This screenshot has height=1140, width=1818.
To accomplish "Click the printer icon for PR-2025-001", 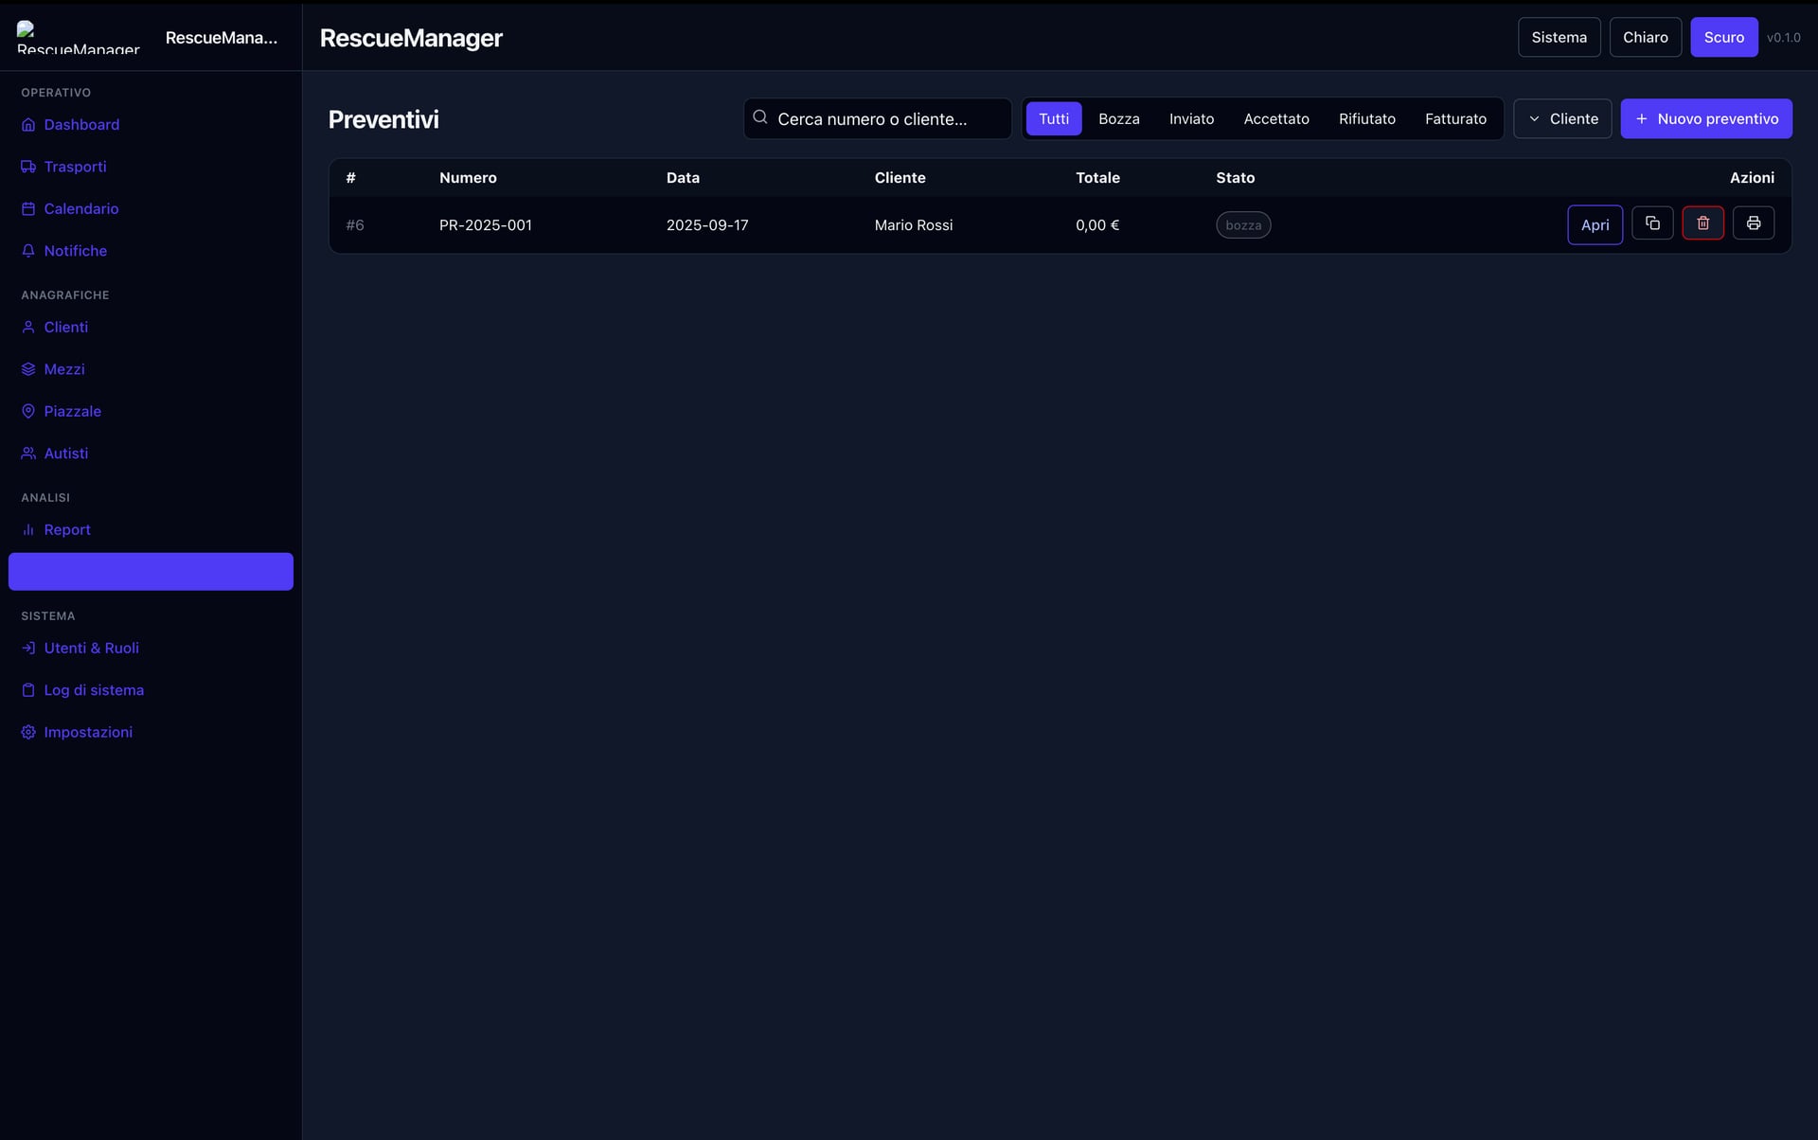I will (x=1753, y=223).
